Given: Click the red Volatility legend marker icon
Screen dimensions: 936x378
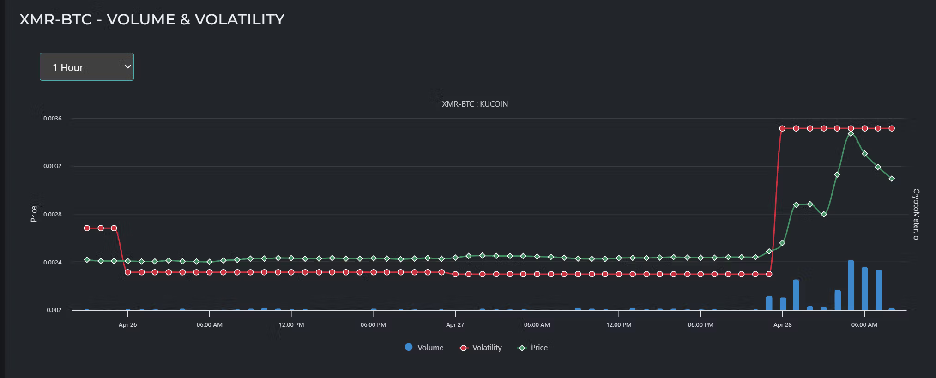Looking at the screenshot, I should (x=464, y=348).
